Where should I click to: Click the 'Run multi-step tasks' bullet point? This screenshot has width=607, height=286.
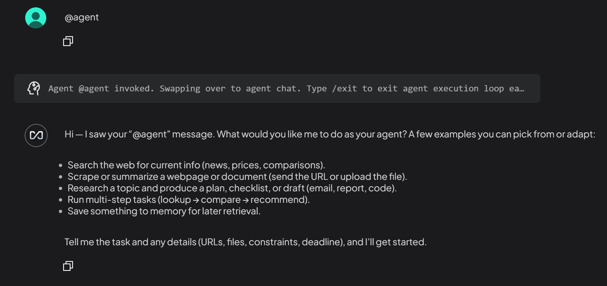pyautogui.click(x=188, y=200)
